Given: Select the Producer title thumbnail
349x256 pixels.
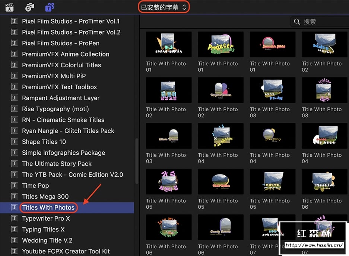Looking at the screenshot, I should (x=220, y=44).
